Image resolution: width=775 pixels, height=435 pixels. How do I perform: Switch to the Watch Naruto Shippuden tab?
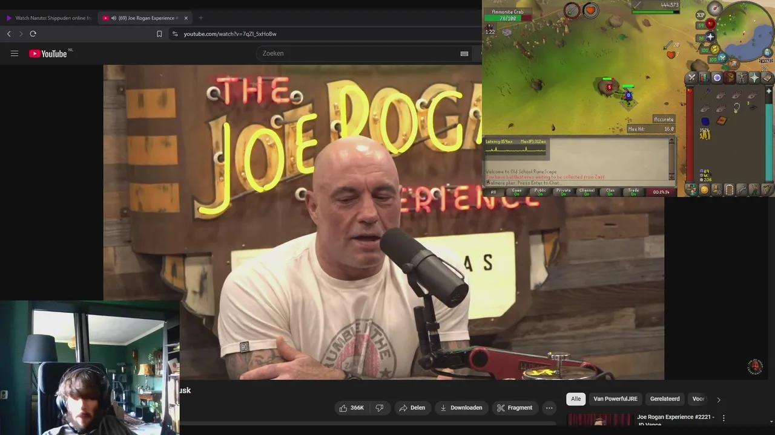pos(48,18)
